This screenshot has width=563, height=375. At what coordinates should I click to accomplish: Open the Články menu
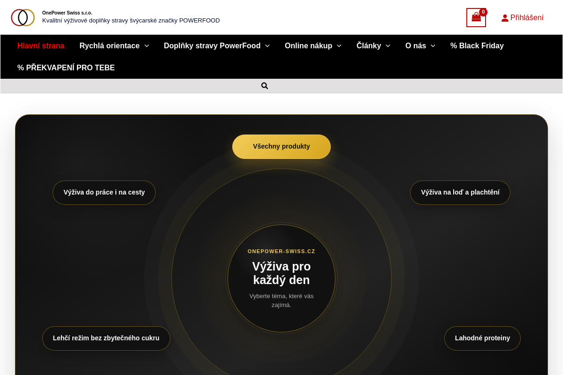(x=369, y=46)
